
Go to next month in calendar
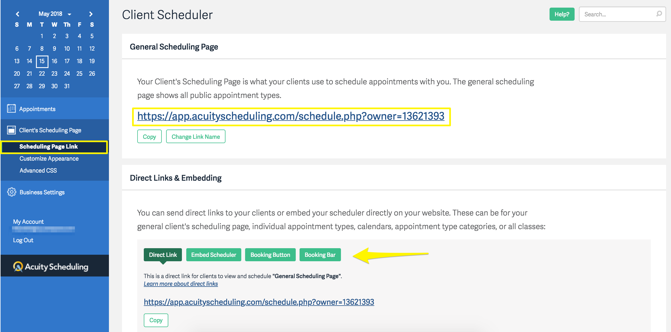point(91,14)
